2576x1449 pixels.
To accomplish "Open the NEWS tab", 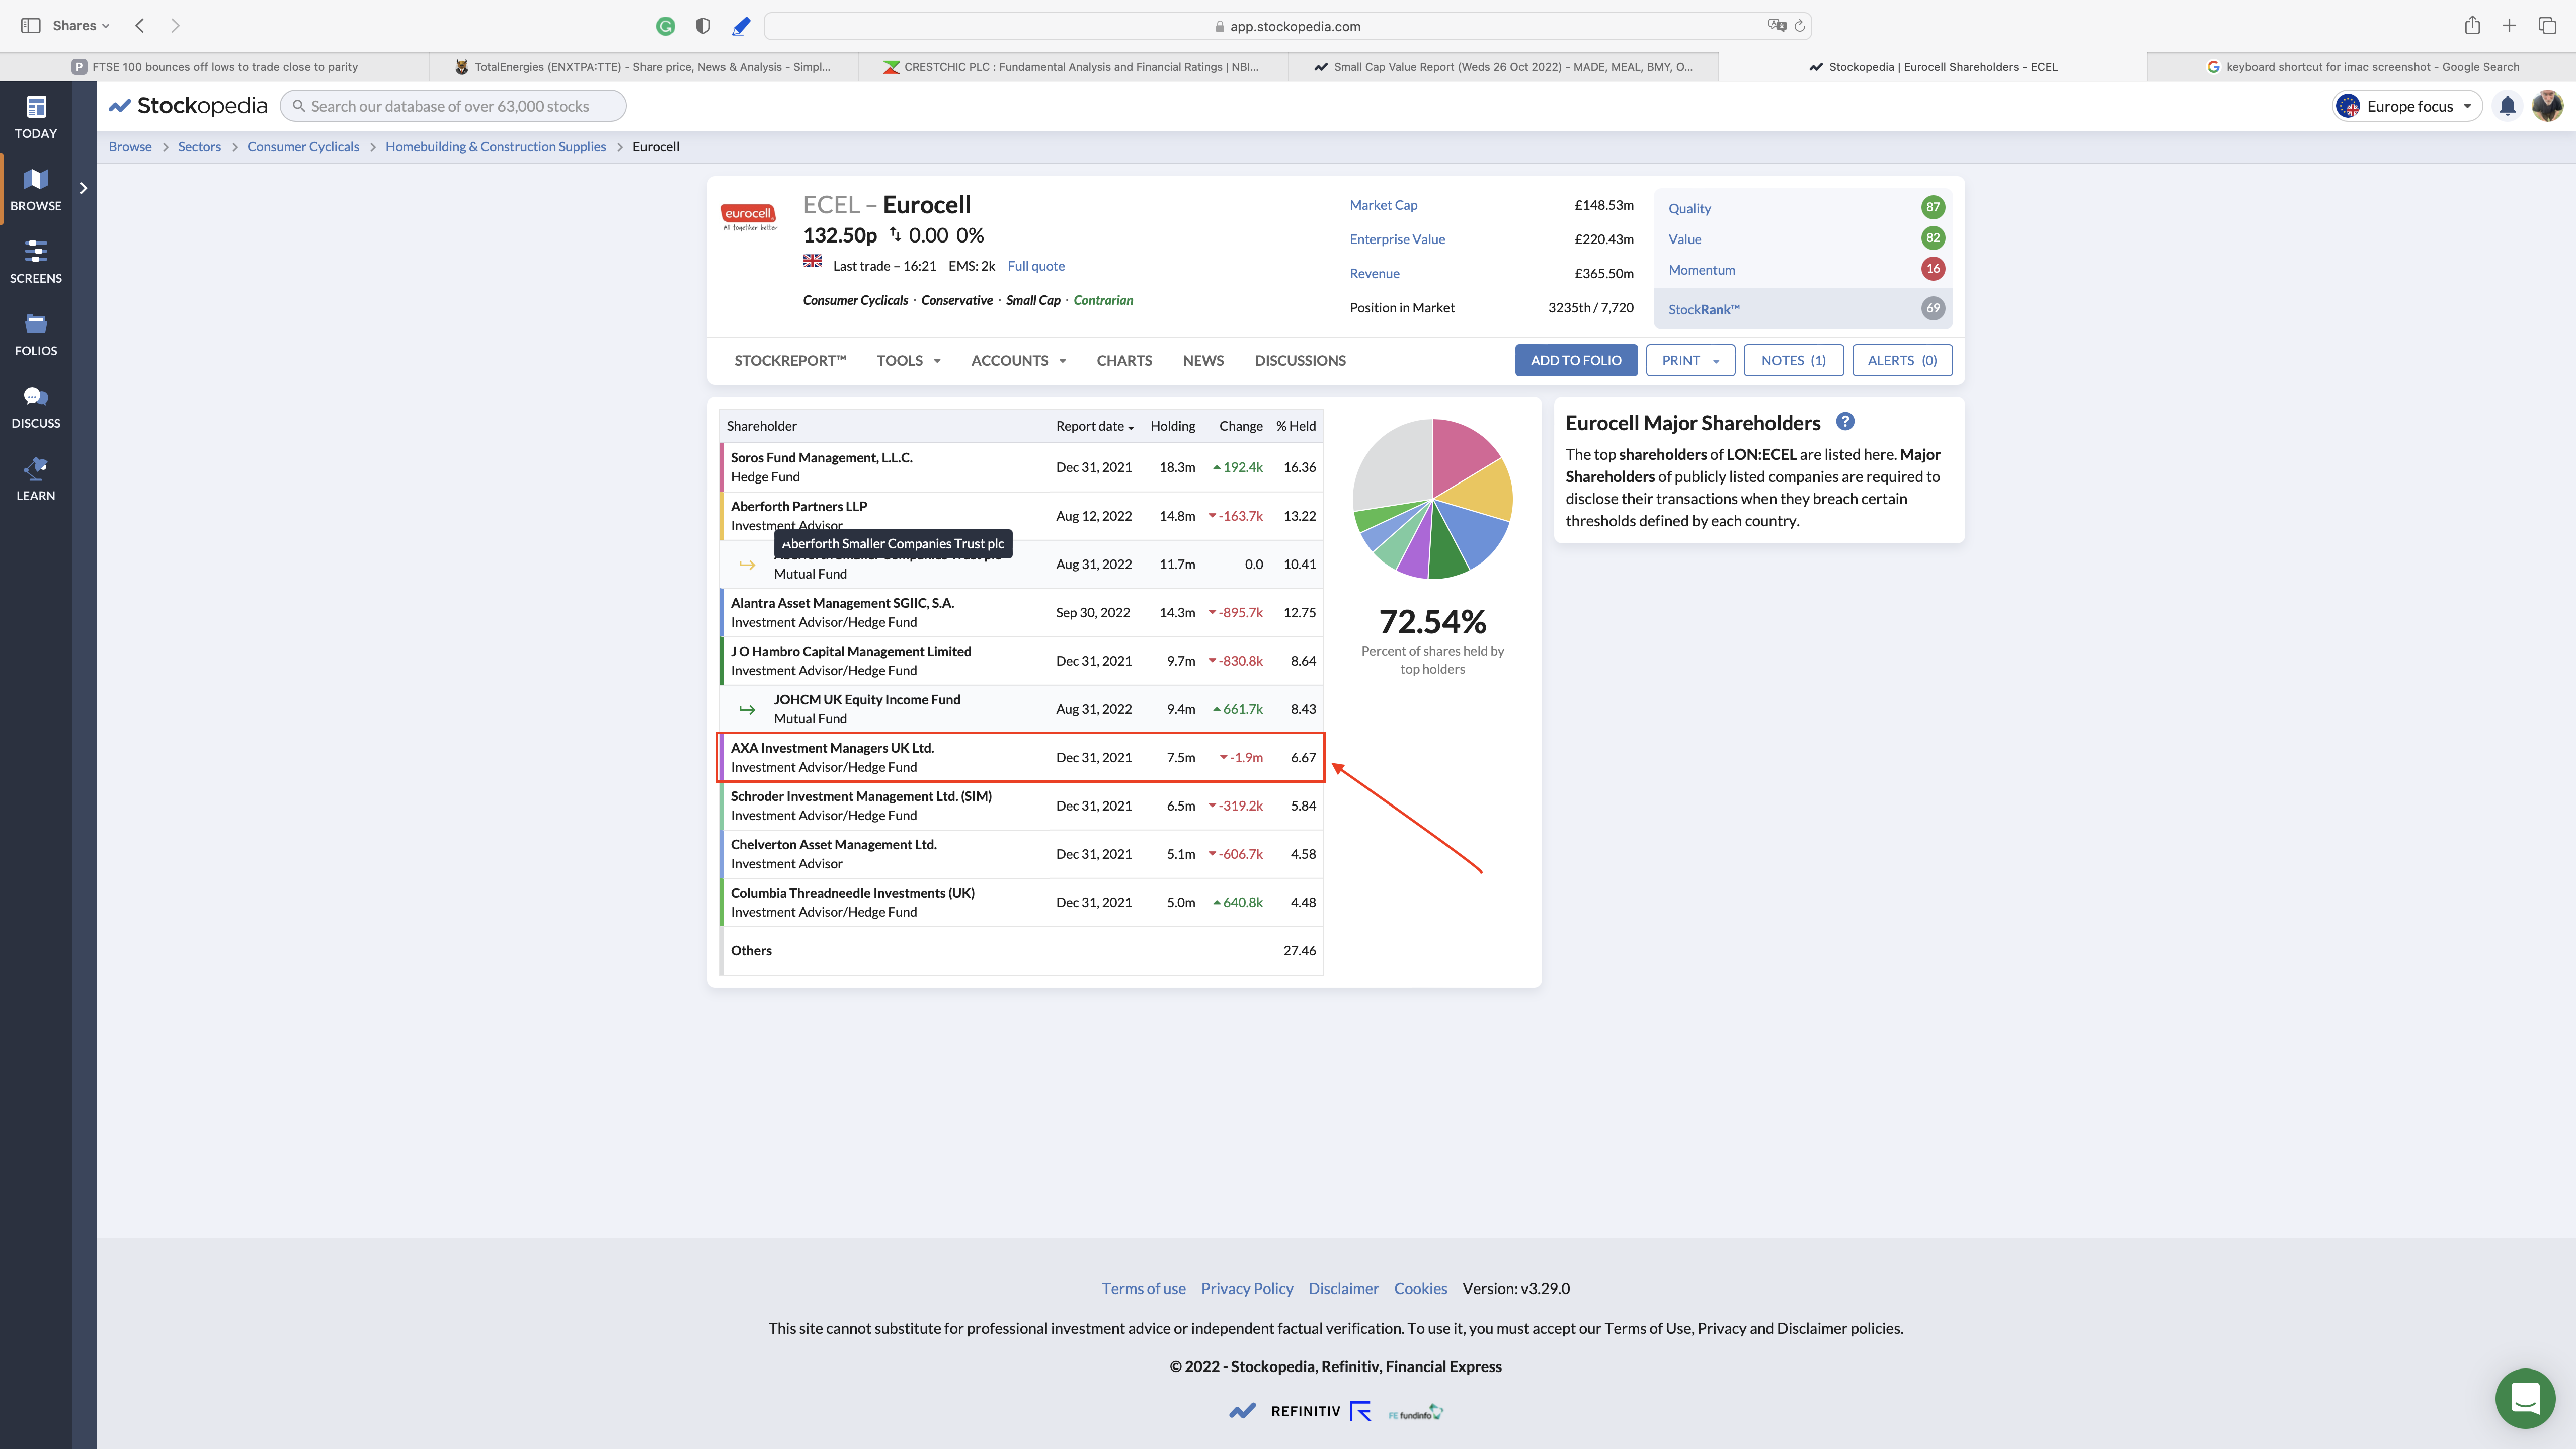I will [x=1203, y=360].
